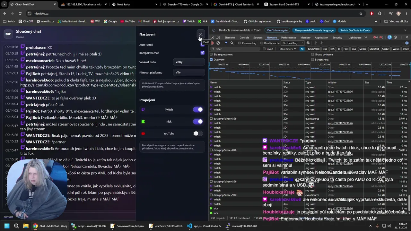Open network conditions wifi icon
Screen dimensions: 411x231
tap(308, 43)
